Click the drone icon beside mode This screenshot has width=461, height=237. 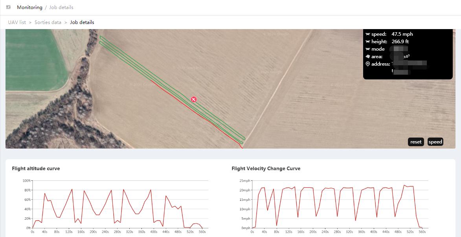tap(368, 49)
